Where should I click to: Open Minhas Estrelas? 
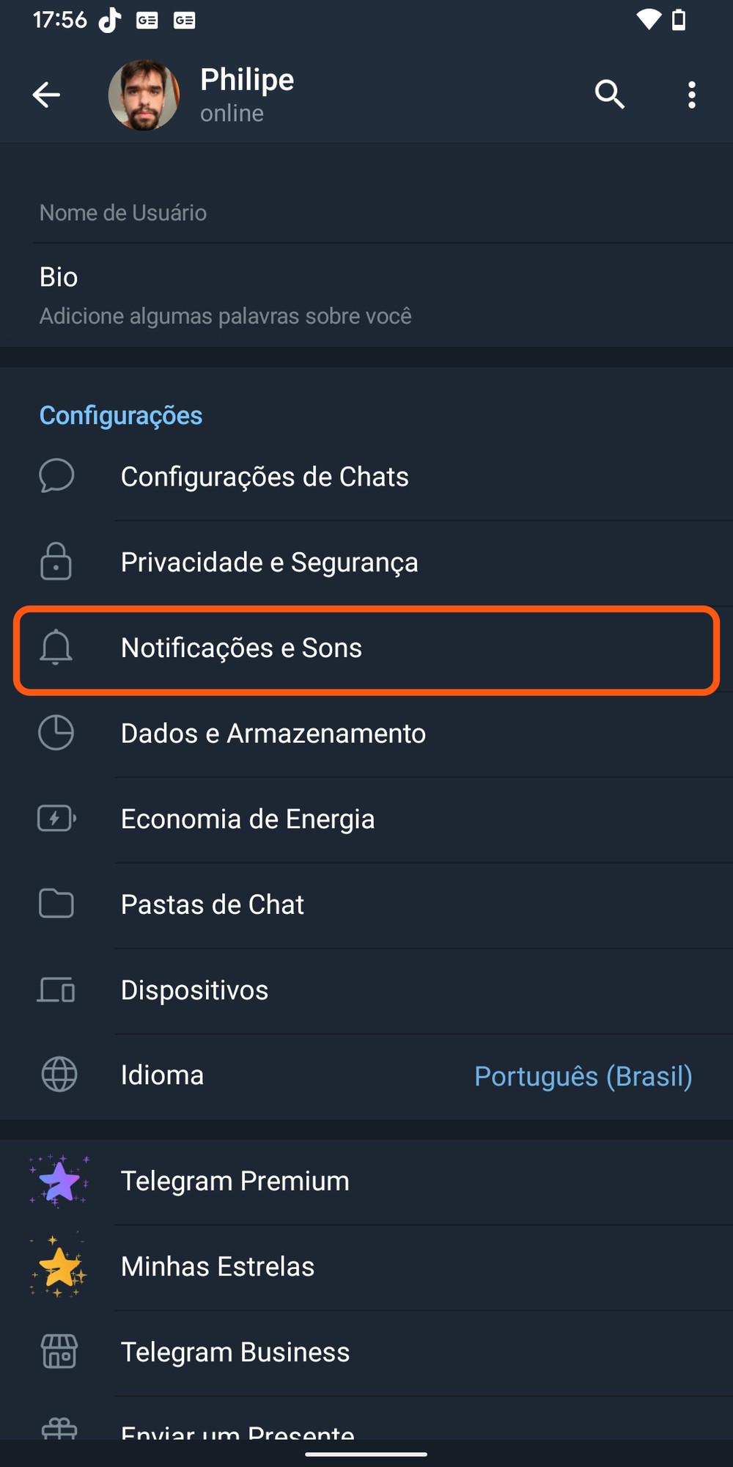[x=218, y=1267]
